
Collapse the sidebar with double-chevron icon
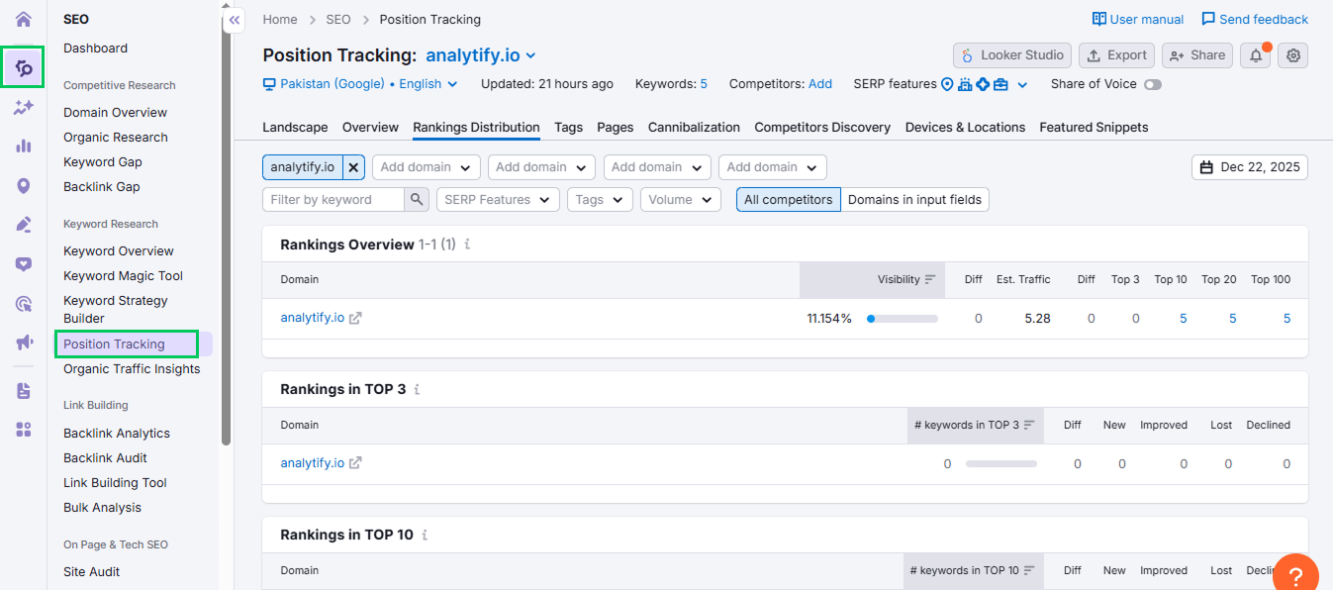tap(234, 20)
